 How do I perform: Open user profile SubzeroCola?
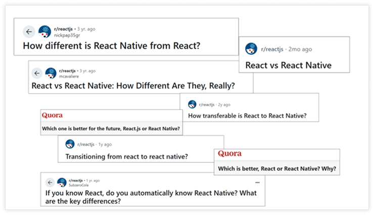tap(79, 185)
